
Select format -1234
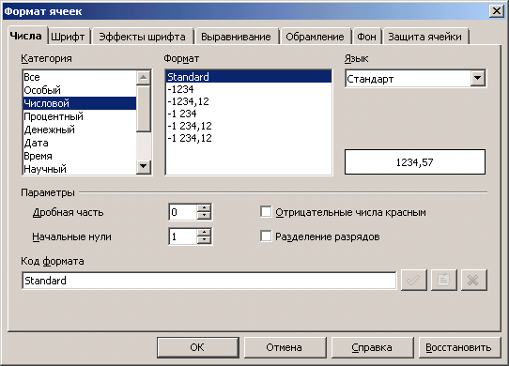point(249,89)
